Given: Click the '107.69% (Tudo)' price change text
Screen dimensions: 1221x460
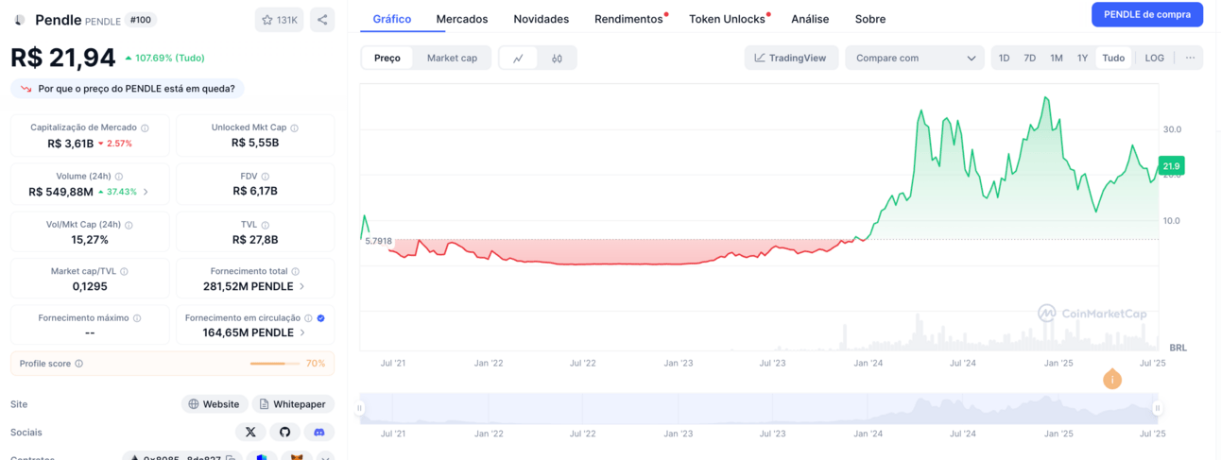Looking at the screenshot, I should coord(164,58).
